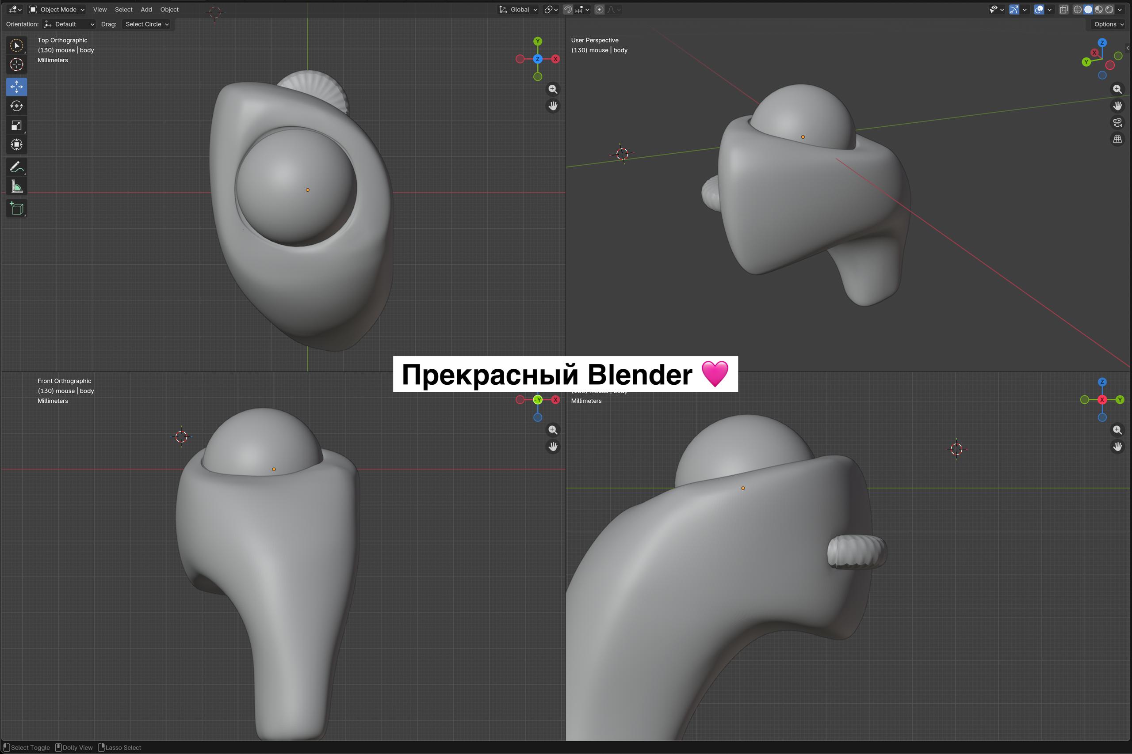Click zoom magnifier in User Perspective view
This screenshot has height=754, width=1132.
click(1117, 89)
